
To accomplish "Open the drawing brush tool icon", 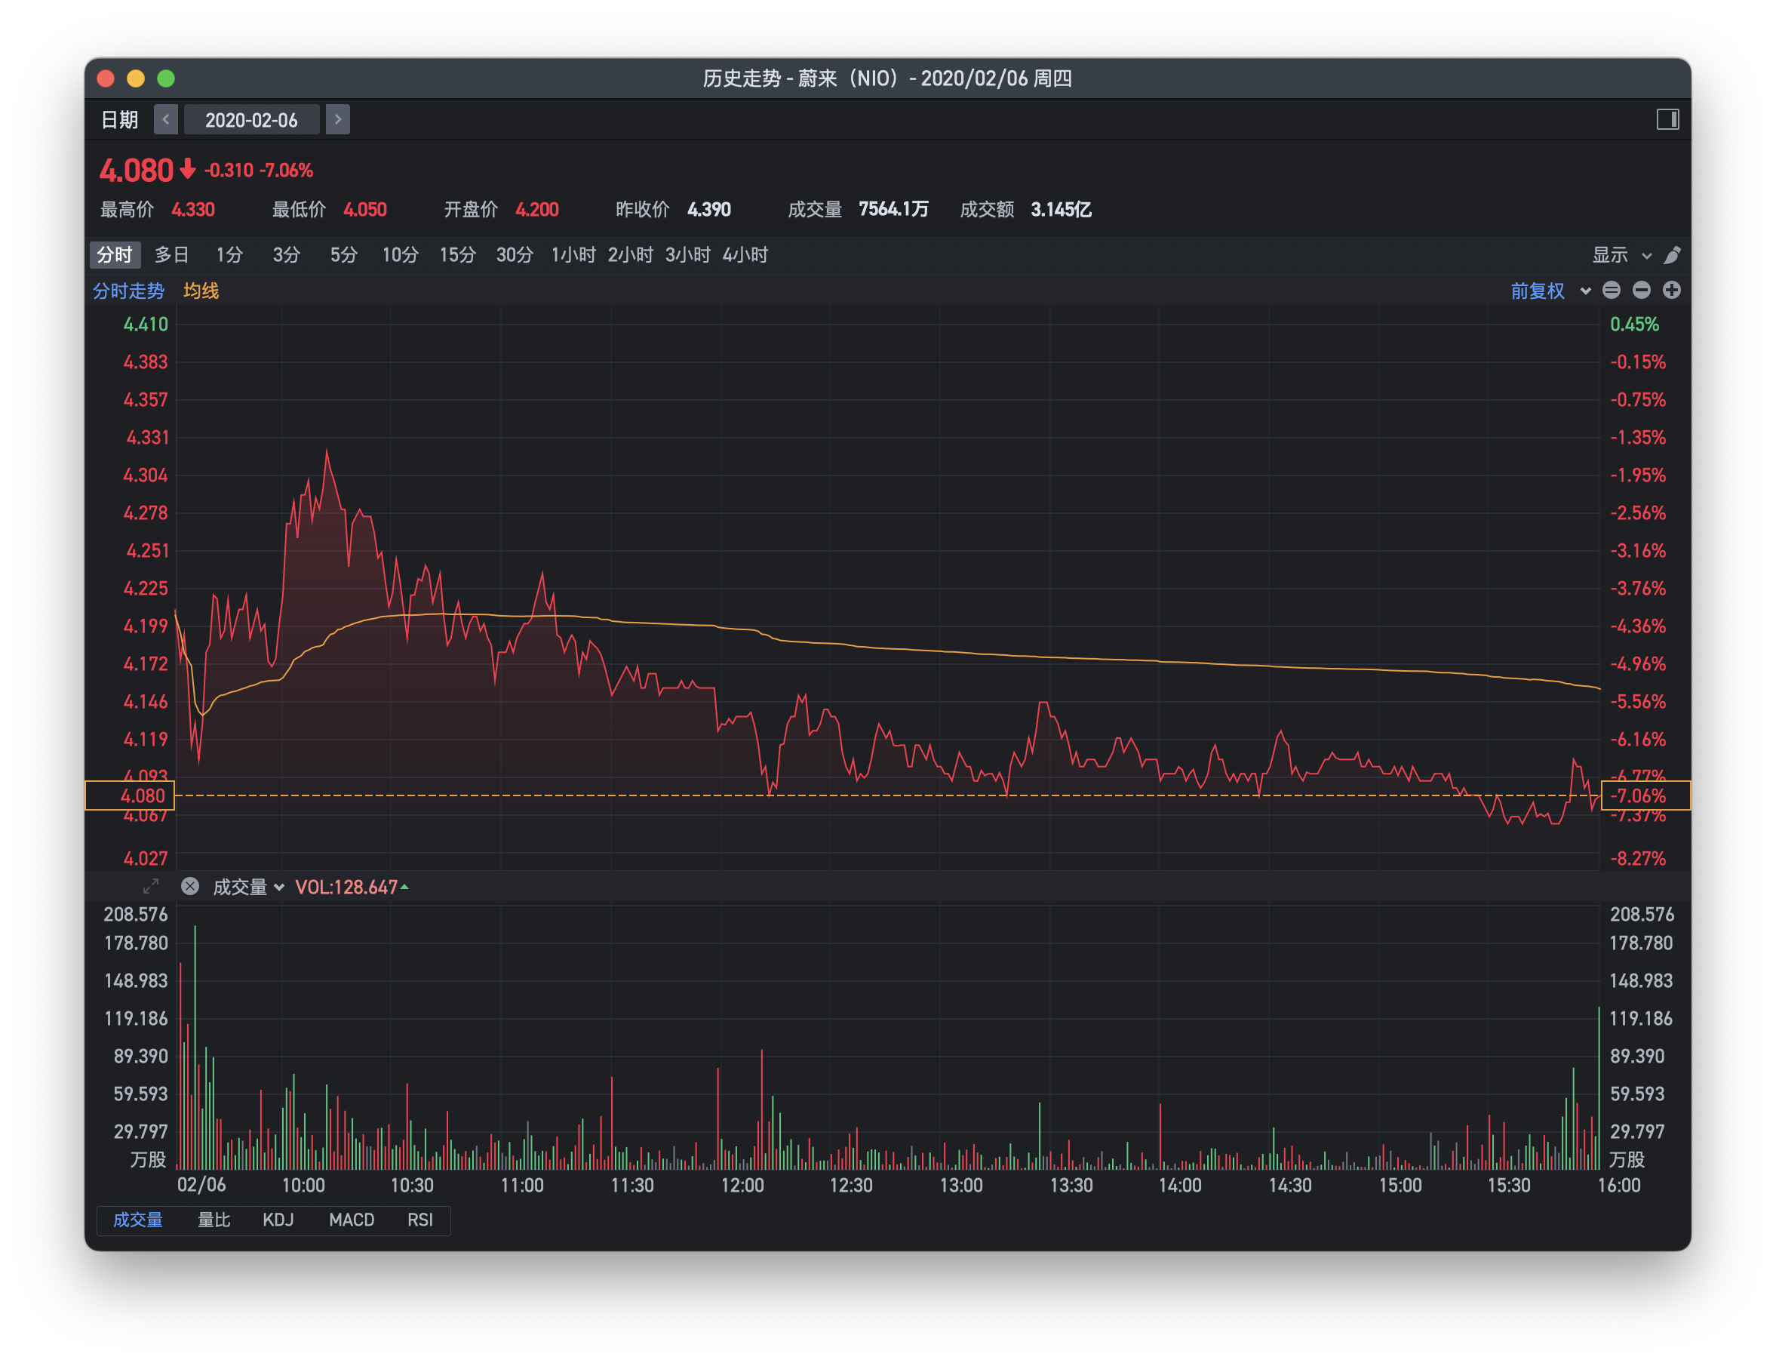I will click(x=1672, y=256).
